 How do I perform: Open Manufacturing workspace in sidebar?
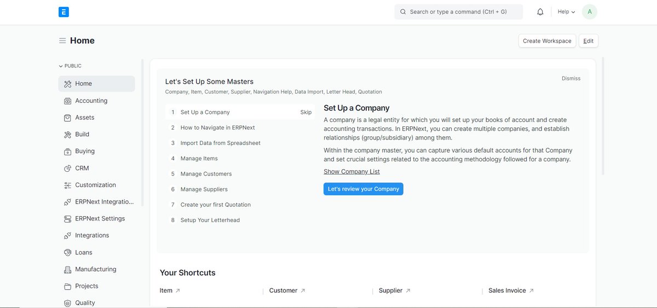tap(96, 269)
